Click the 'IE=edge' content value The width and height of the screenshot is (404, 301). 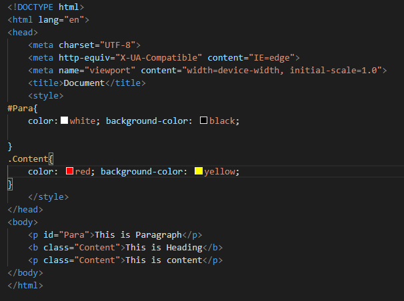pyautogui.click(x=271, y=58)
